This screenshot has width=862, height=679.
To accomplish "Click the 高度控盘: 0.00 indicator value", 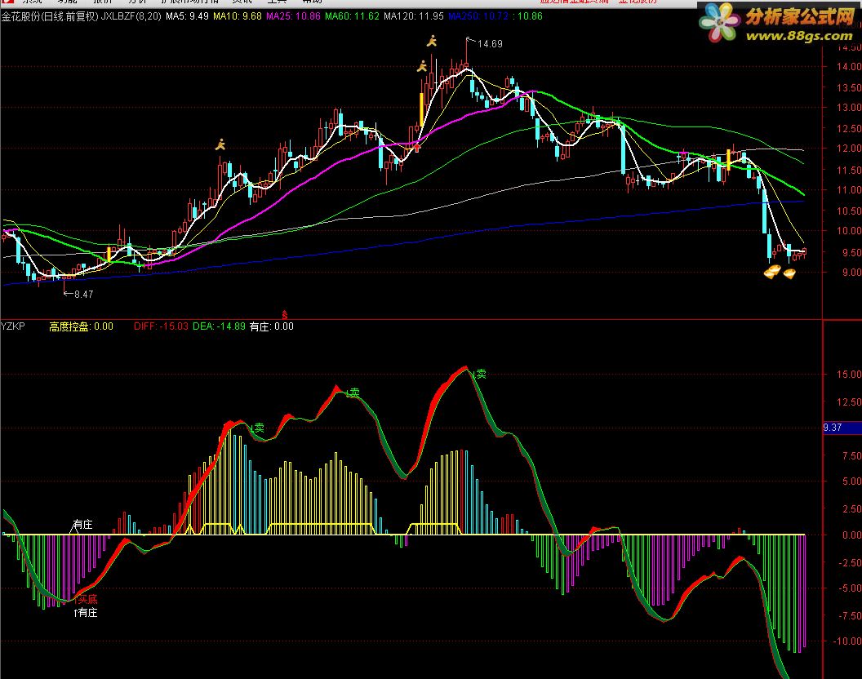I will tap(82, 326).
